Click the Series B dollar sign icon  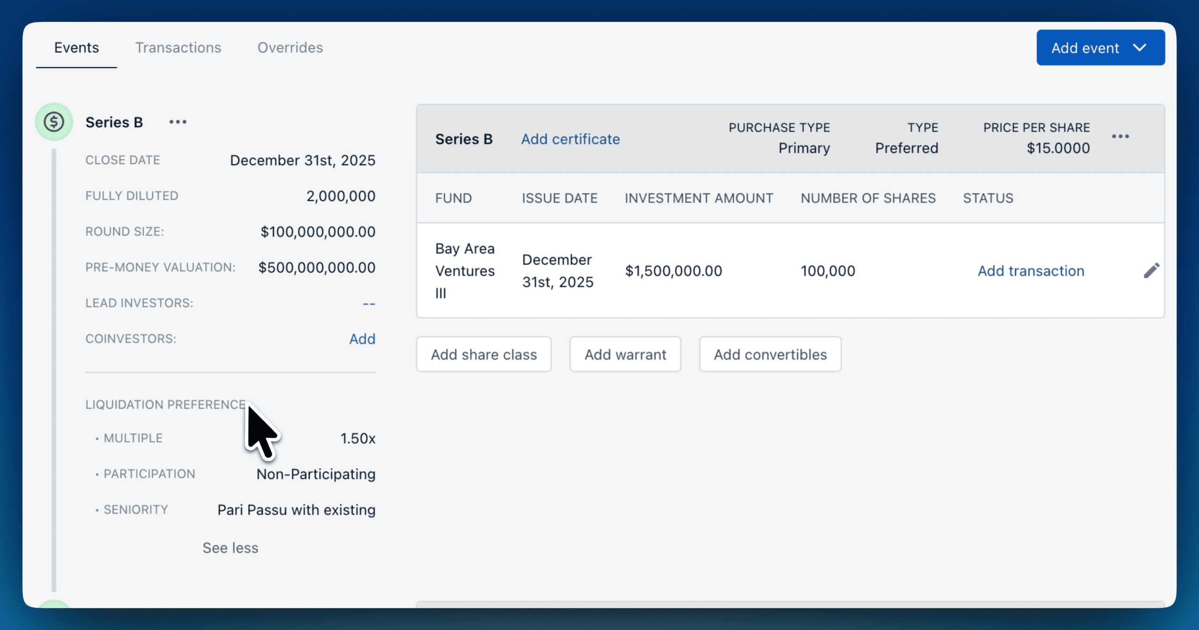54,122
